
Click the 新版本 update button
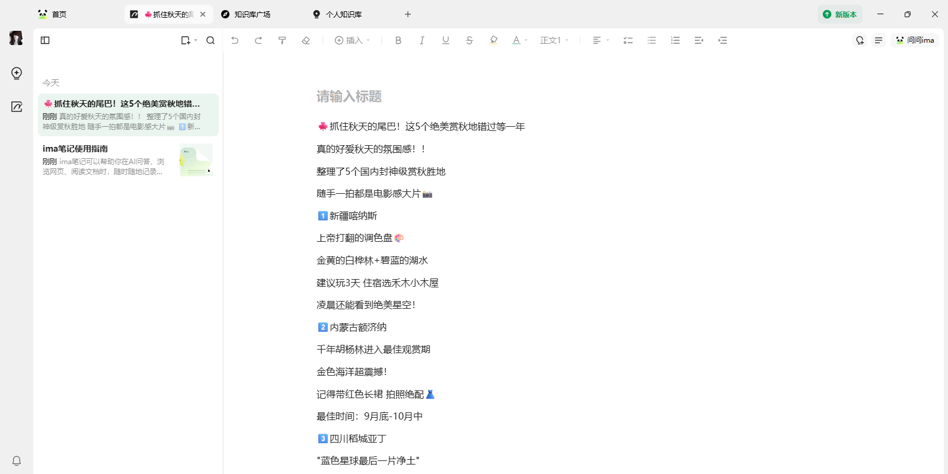tap(840, 14)
